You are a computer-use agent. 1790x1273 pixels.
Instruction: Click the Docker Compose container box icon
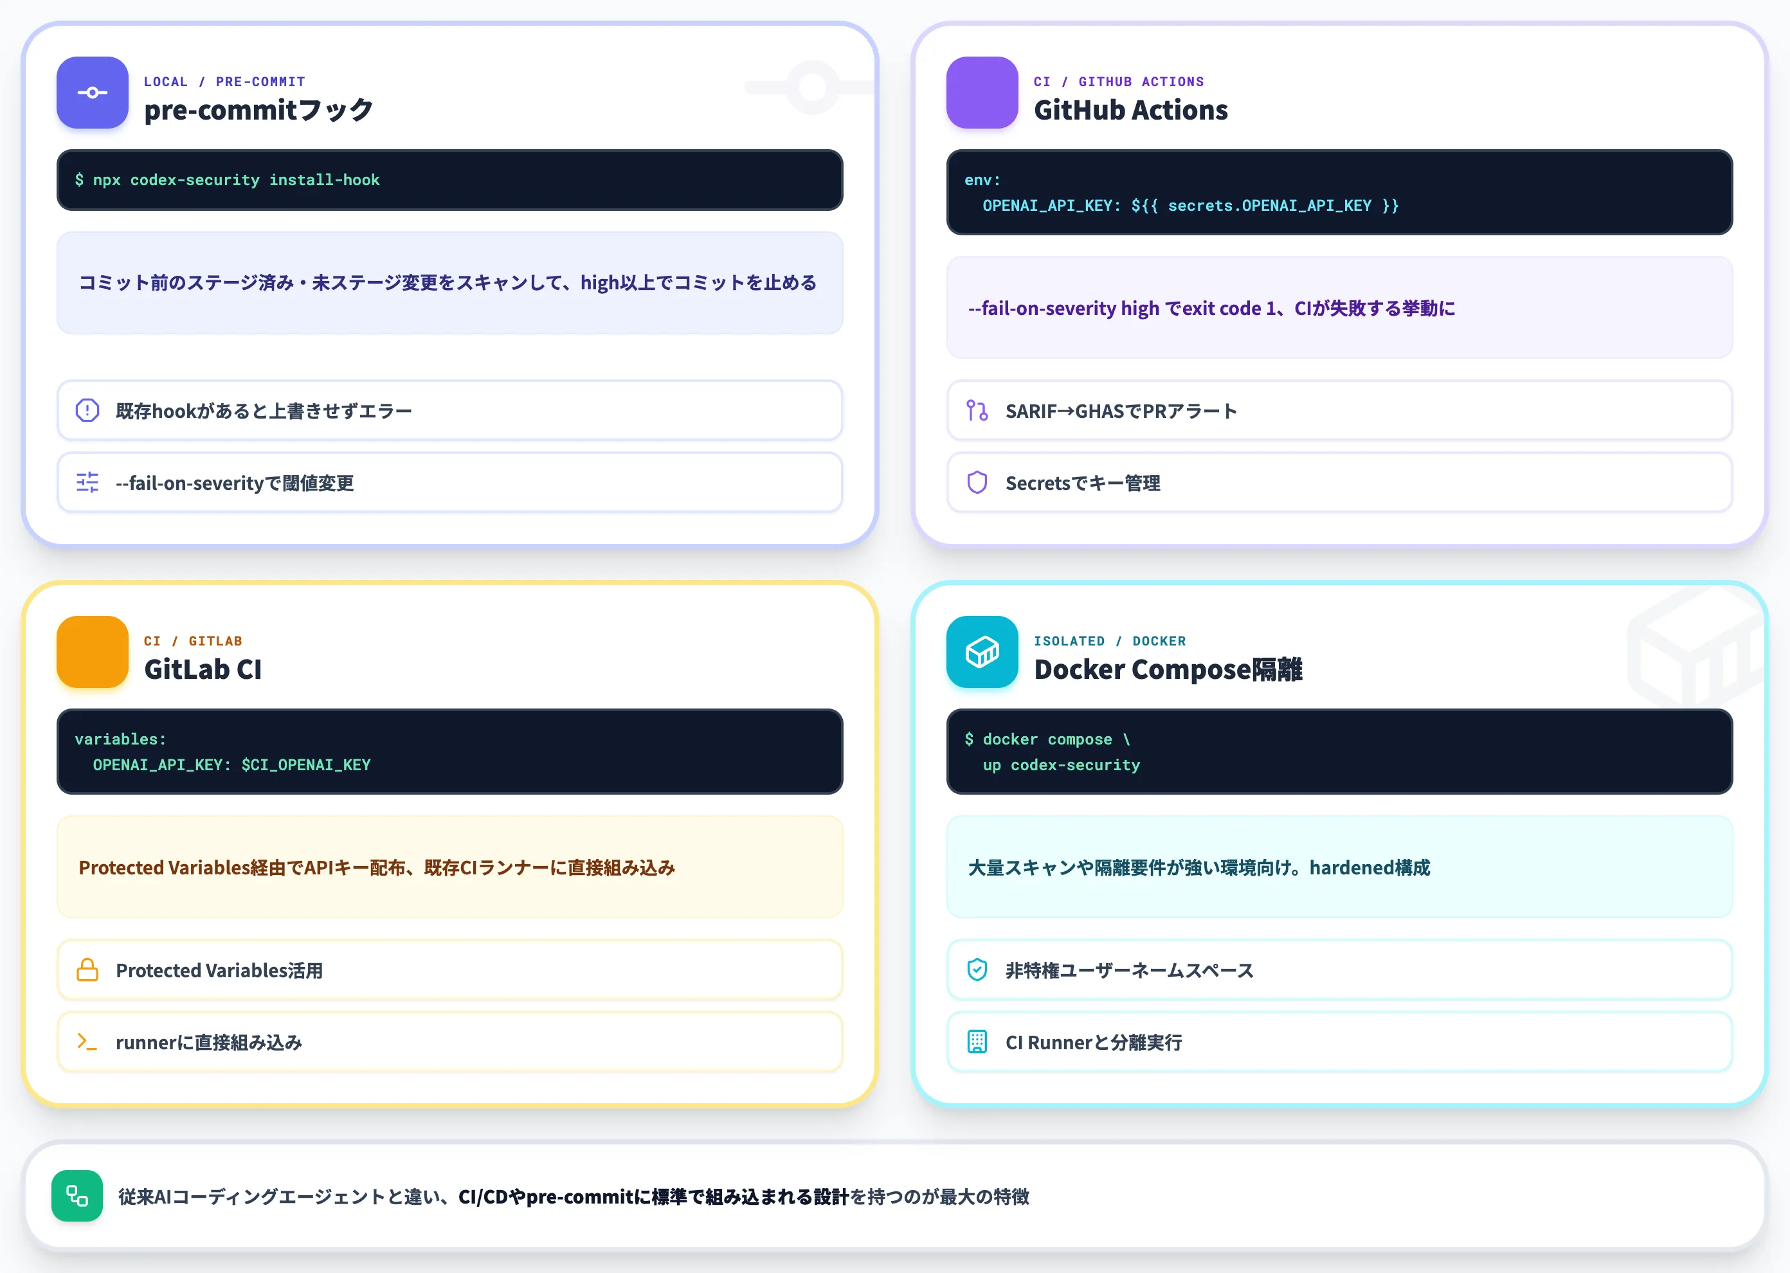click(982, 651)
